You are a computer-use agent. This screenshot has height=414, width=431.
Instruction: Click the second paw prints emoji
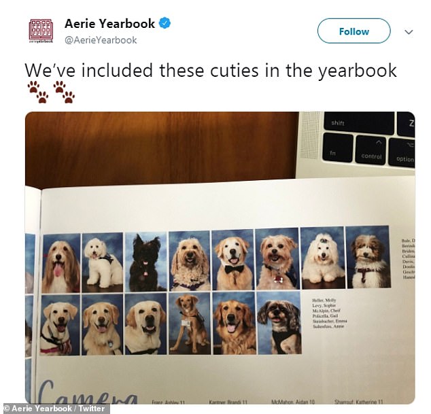pyautogui.click(x=64, y=92)
